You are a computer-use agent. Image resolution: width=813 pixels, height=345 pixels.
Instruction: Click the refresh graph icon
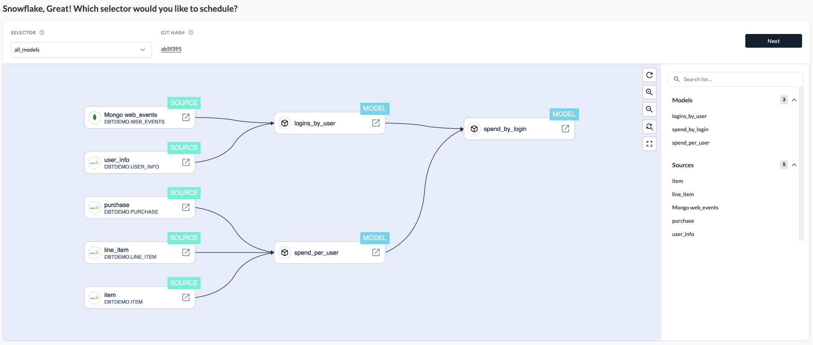pos(649,75)
